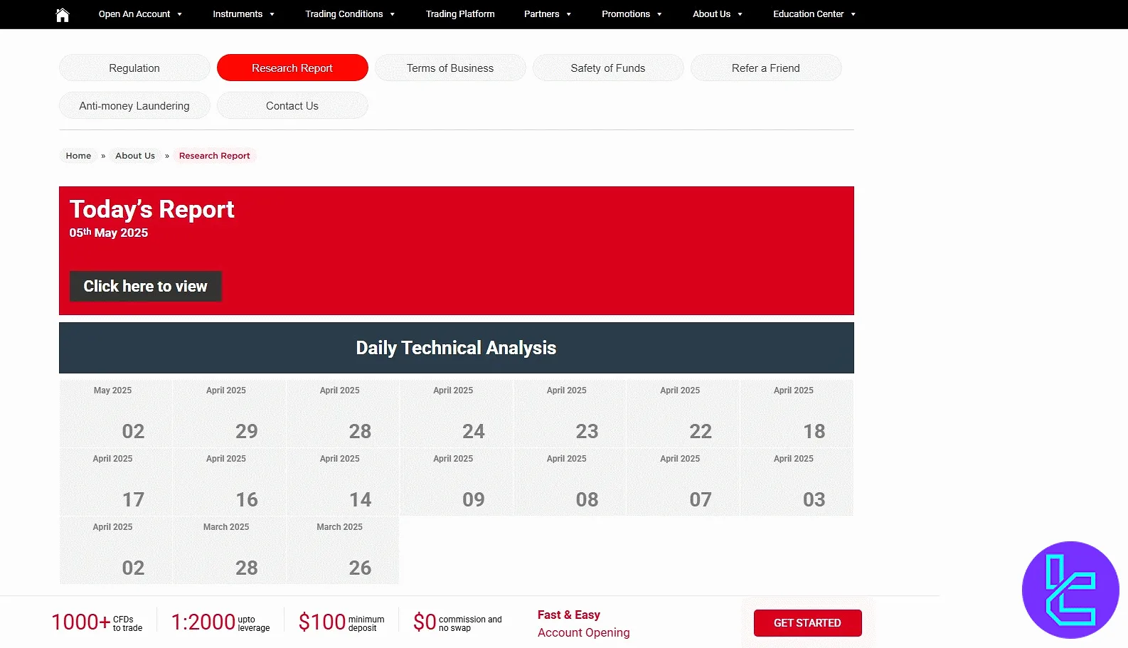Click the Home breadcrumb link

pos(78,156)
